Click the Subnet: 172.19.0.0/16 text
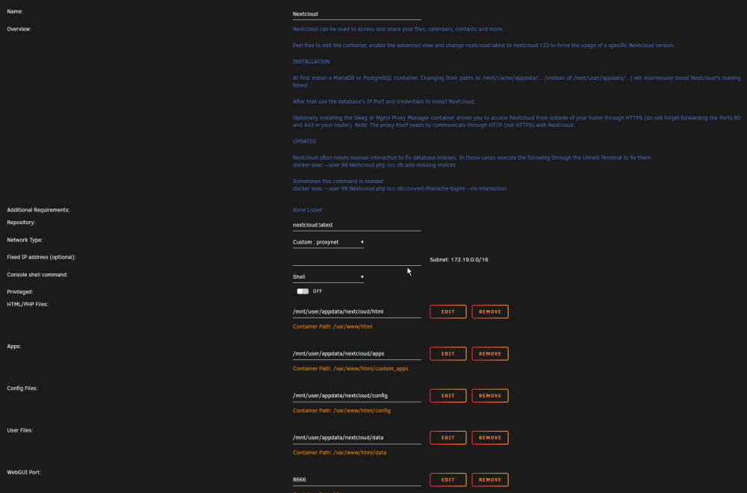 click(459, 260)
